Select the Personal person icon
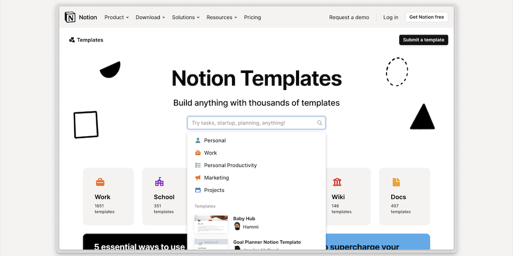The image size is (513, 256). coord(197,140)
